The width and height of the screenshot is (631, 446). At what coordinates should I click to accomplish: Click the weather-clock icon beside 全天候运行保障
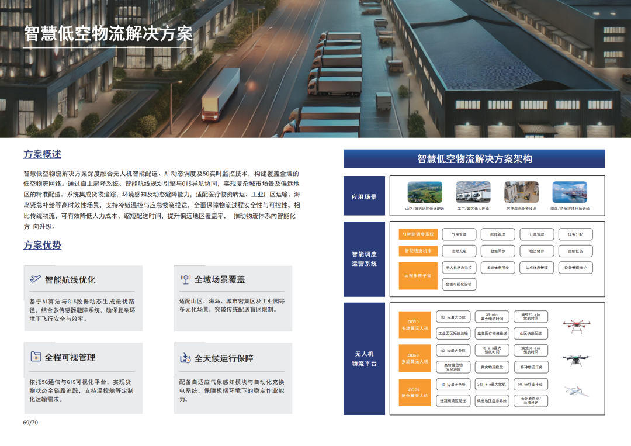[186, 358]
